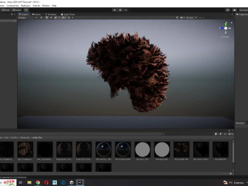Open the Cinemachine menu

[12, 6]
